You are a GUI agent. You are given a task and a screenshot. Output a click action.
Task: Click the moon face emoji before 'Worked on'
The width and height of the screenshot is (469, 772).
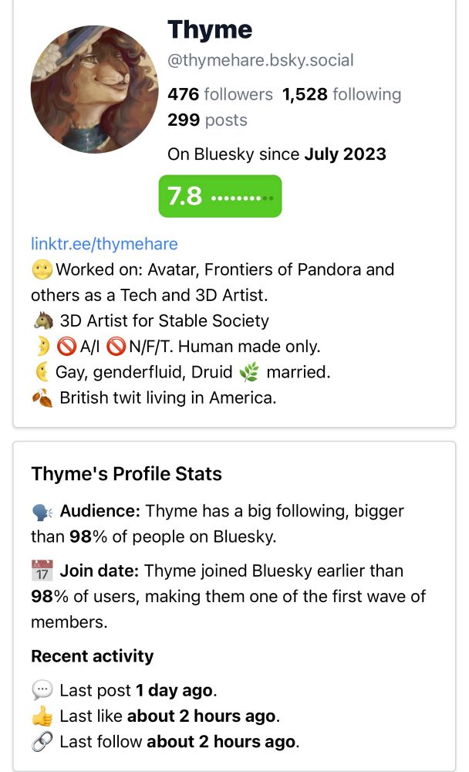(x=39, y=269)
